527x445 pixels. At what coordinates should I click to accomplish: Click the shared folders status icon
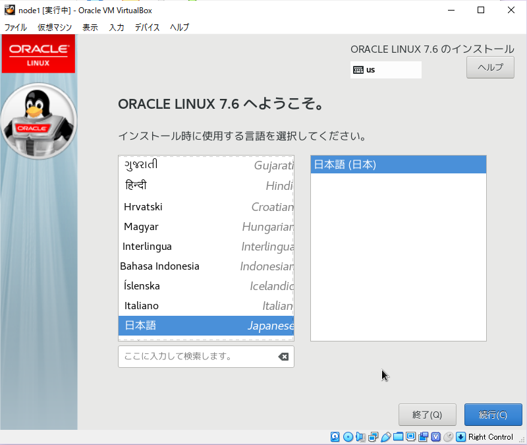pos(399,436)
